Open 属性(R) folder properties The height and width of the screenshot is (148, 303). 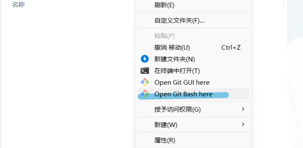pyautogui.click(x=193, y=140)
